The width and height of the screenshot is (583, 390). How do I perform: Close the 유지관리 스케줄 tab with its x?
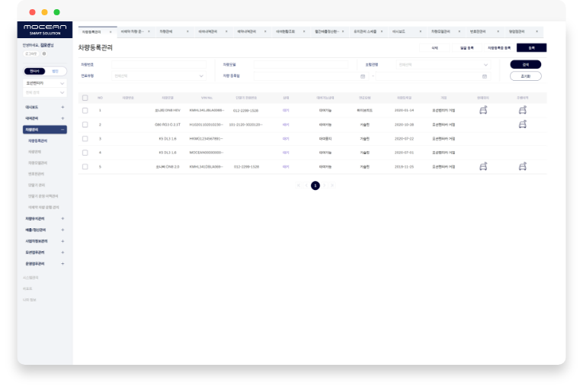click(382, 31)
